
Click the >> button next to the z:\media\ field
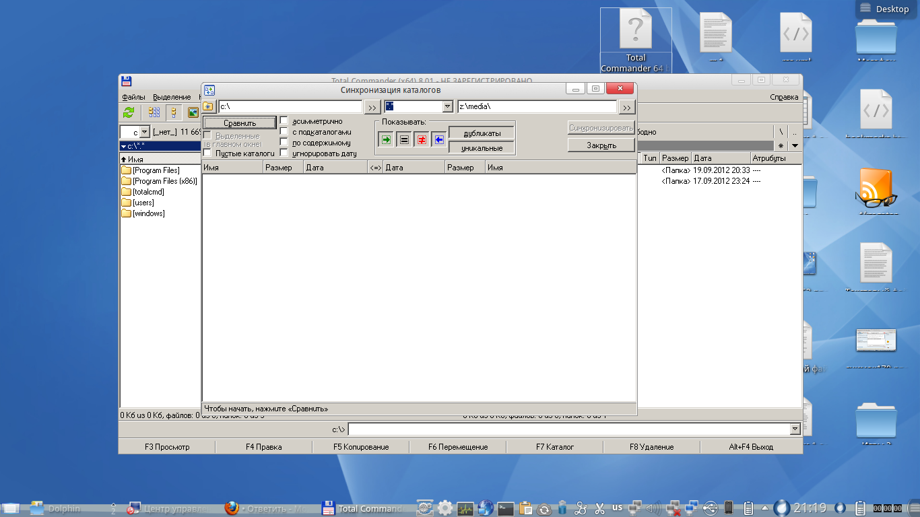626,107
